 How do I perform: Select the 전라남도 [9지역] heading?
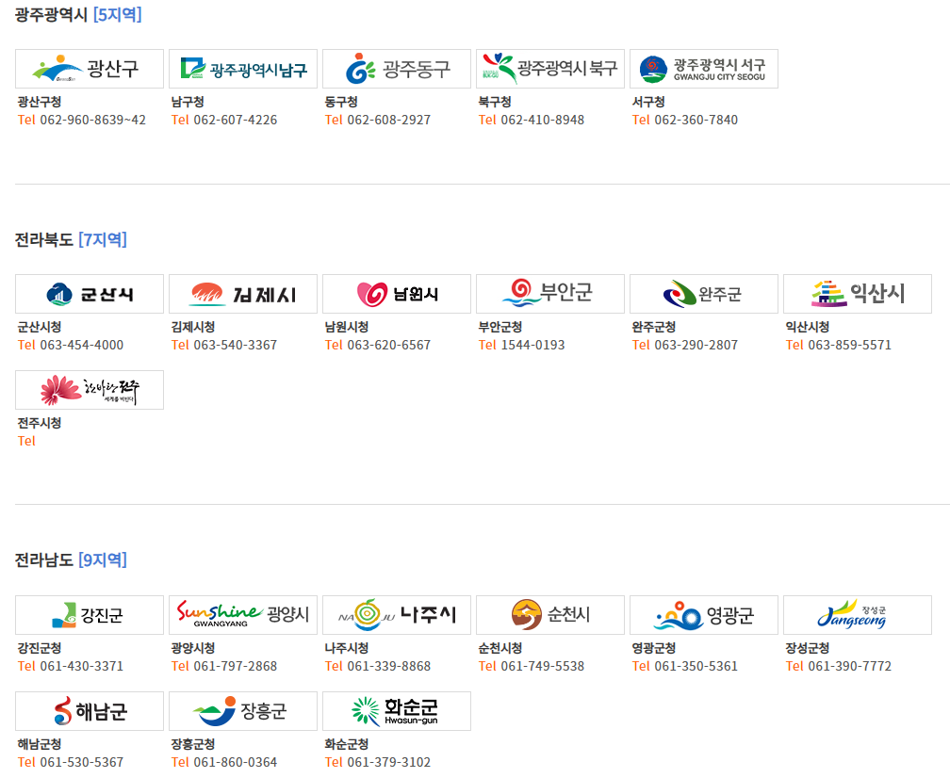point(71,560)
